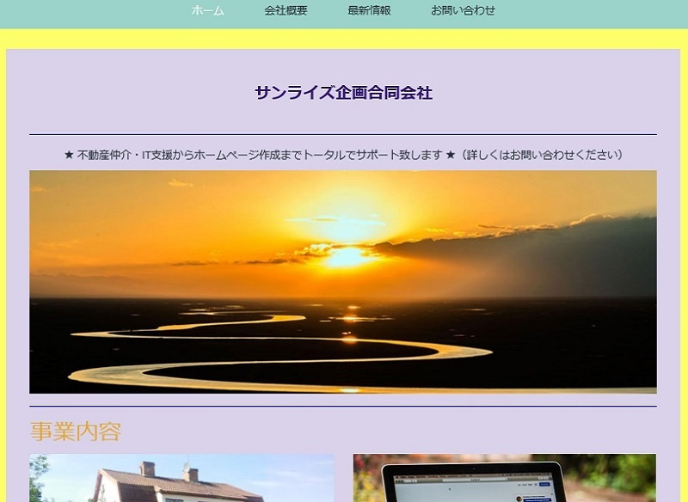Click the star icon before 不動産仲介
The image size is (688, 502).
tap(69, 156)
